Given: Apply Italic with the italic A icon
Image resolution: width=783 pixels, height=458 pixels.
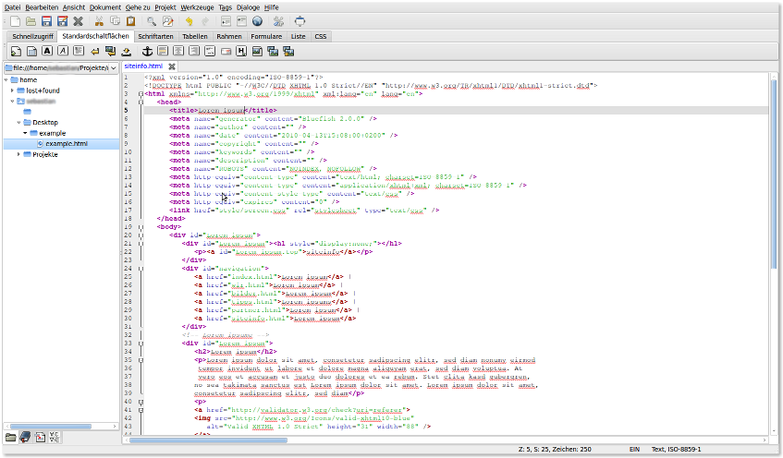Looking at the screenshot, I should point(63,51).
